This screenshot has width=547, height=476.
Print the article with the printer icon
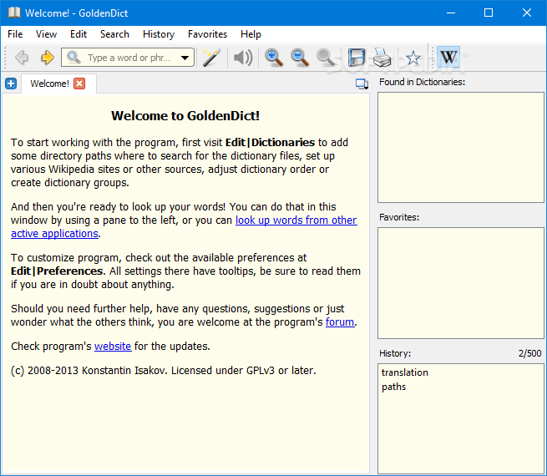382,58
